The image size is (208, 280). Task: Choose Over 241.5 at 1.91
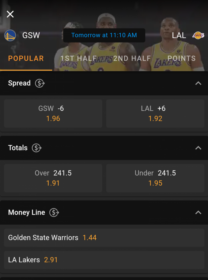click(x=53, y=178)
